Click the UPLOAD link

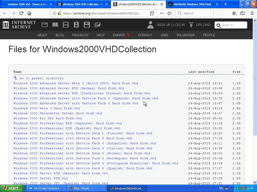click(x=203, y=25)
